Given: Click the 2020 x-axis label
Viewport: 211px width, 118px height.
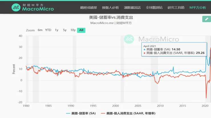Looking at the screenshot, I should pos(205,106).
